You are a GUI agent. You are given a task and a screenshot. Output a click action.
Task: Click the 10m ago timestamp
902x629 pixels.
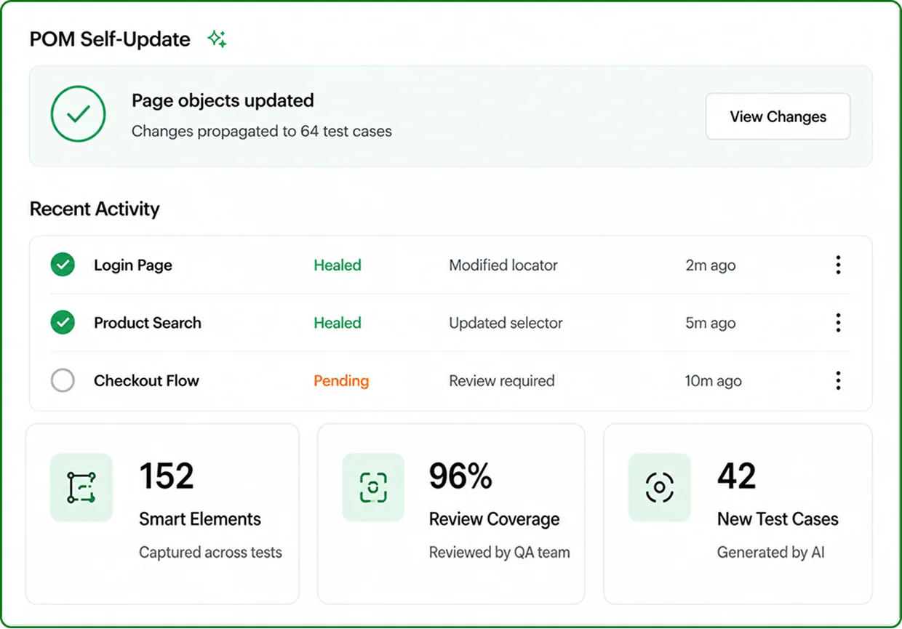point(714,381)
